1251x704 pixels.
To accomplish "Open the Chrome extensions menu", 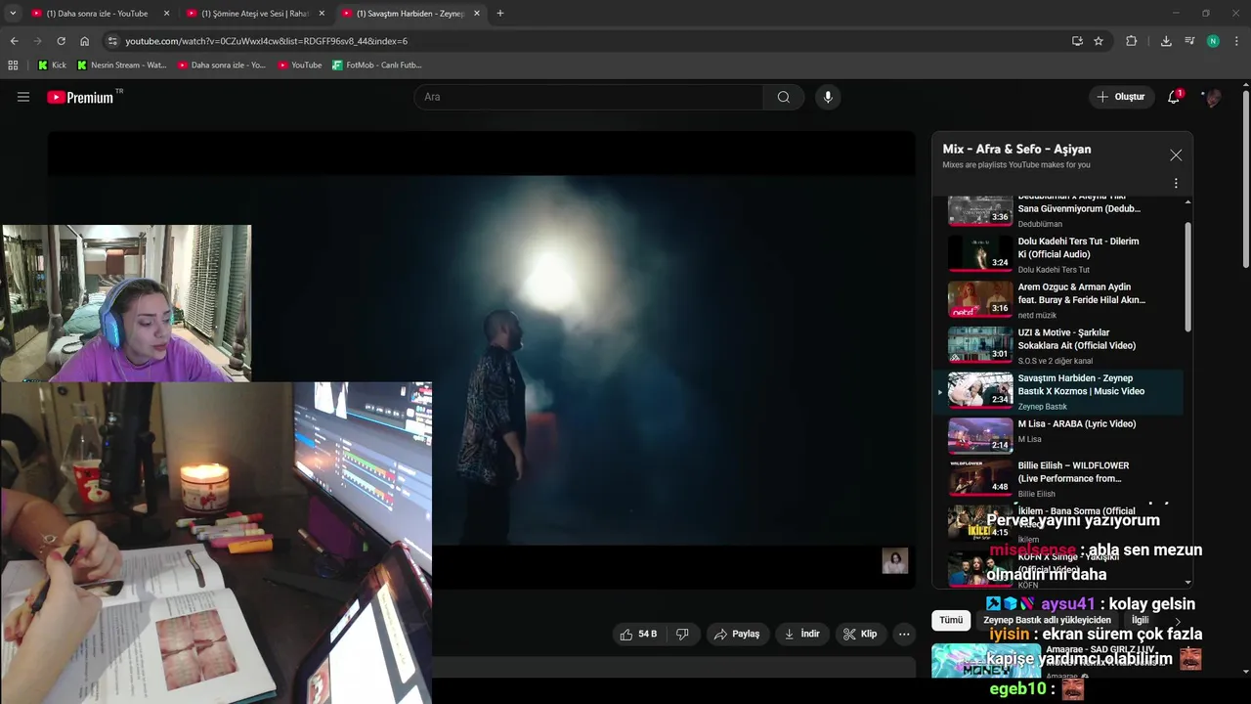I will (1132, 41).
